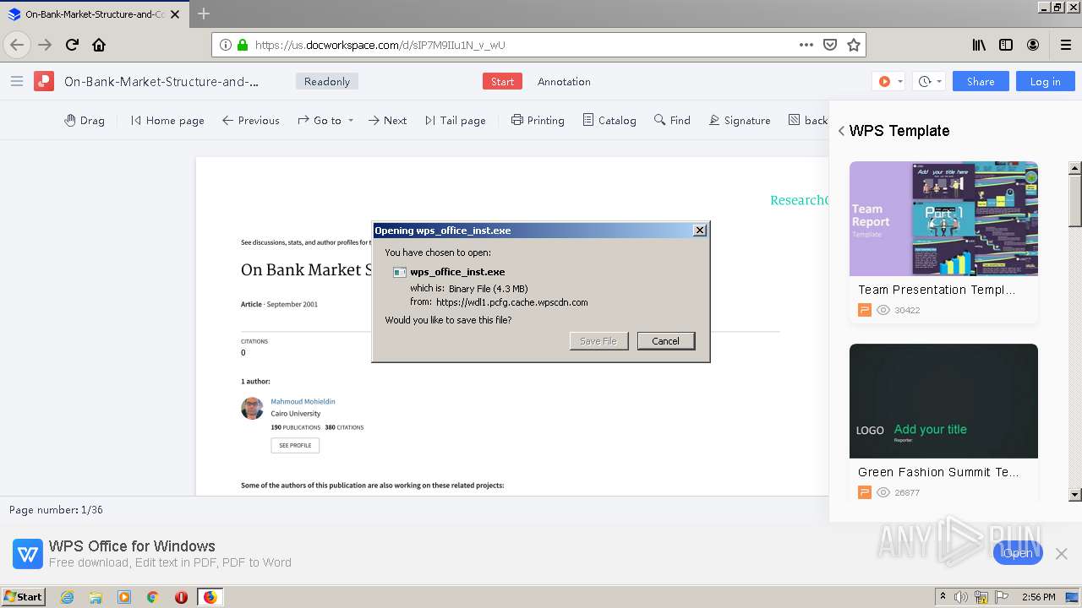The height and width of the screenshot is (608, 1082).
Task: Open the Catalog panel
Action: click(x=609, y=120)
